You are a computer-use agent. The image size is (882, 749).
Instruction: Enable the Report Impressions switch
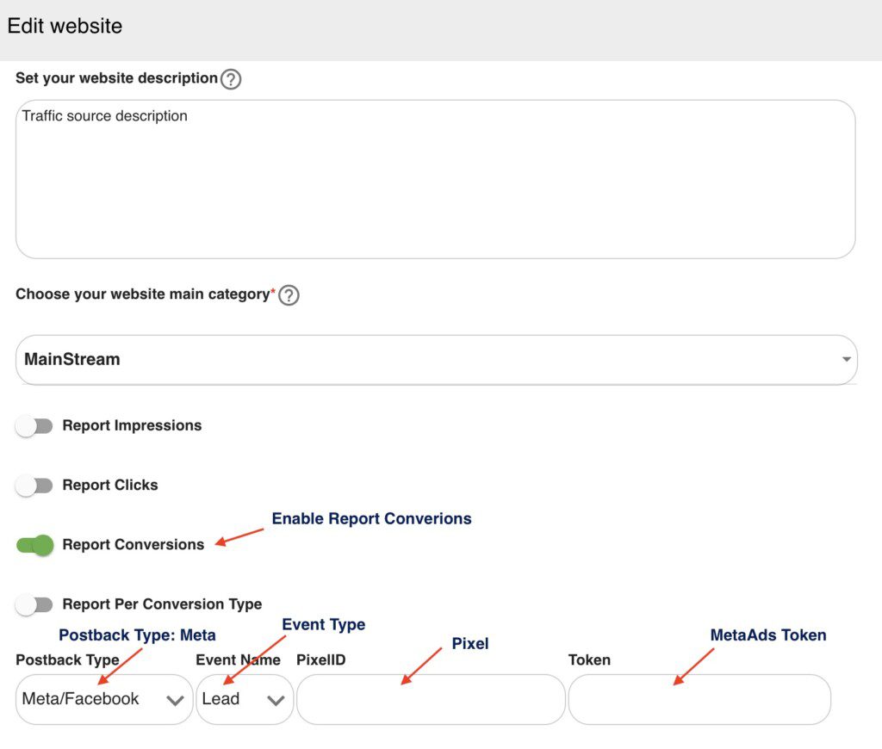[34, 426]
